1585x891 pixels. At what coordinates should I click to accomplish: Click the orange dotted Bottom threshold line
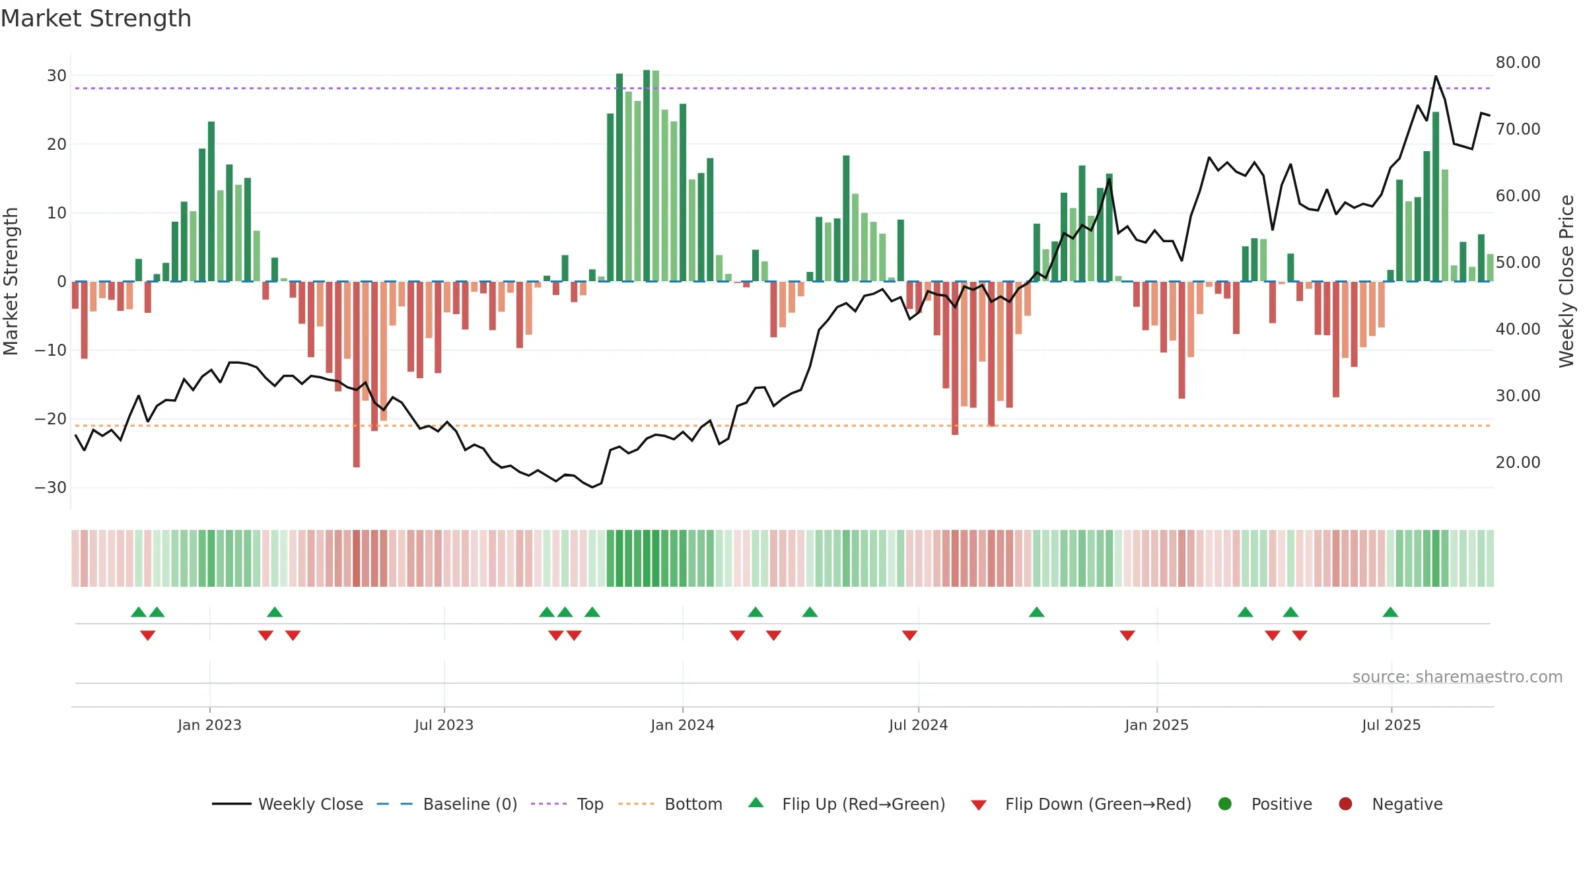[783, 426]
